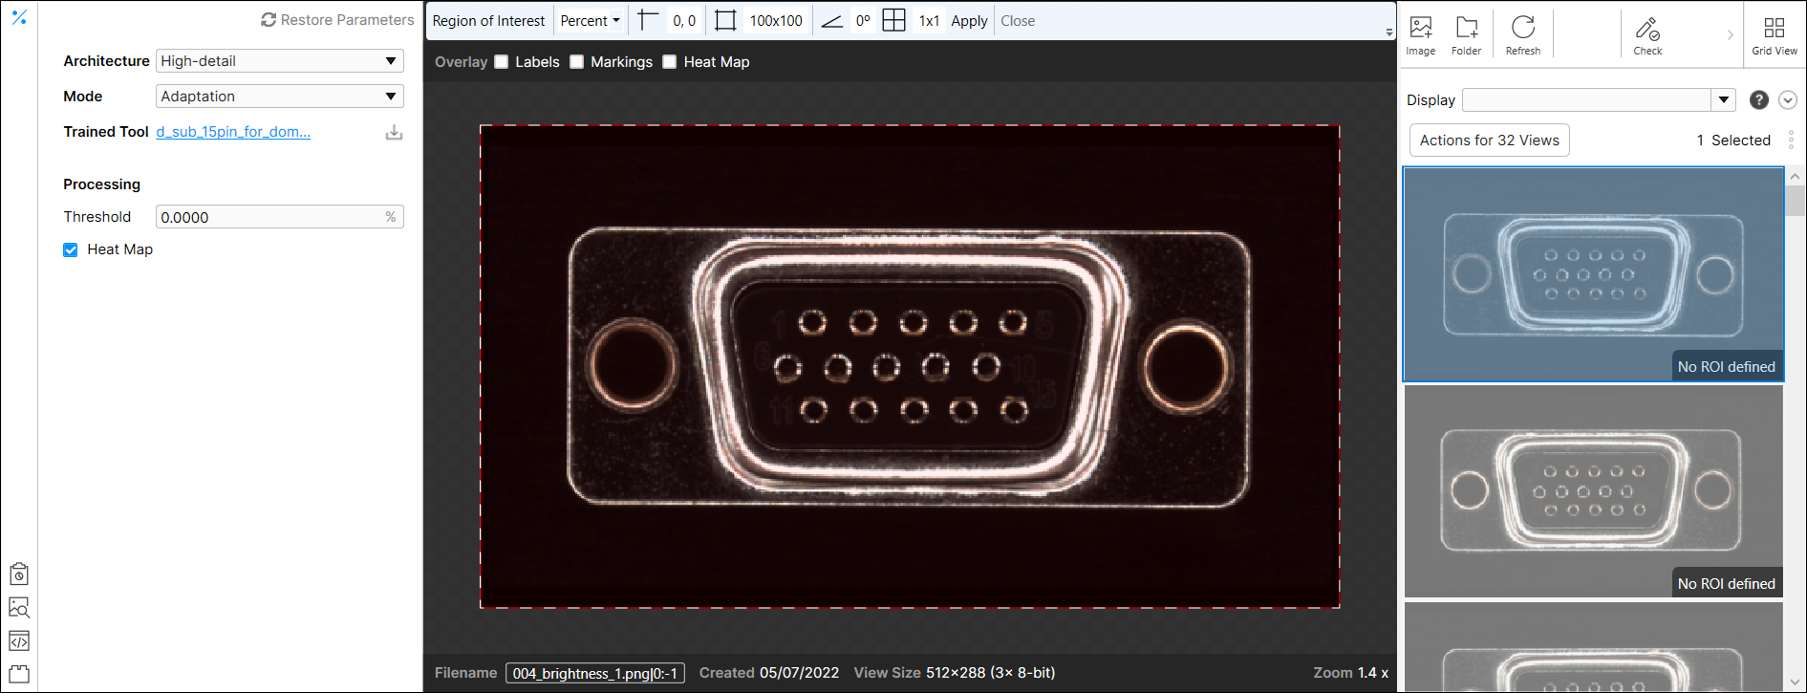Click the Add Folder icon
Screen dimensions: 1807x693
click(1466, 34)
